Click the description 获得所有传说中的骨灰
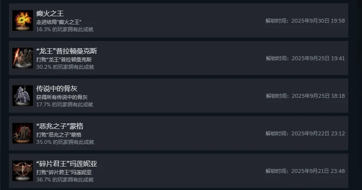Image resolution: width=362 pixels, height=190 pixels. (x=62, y=97)
